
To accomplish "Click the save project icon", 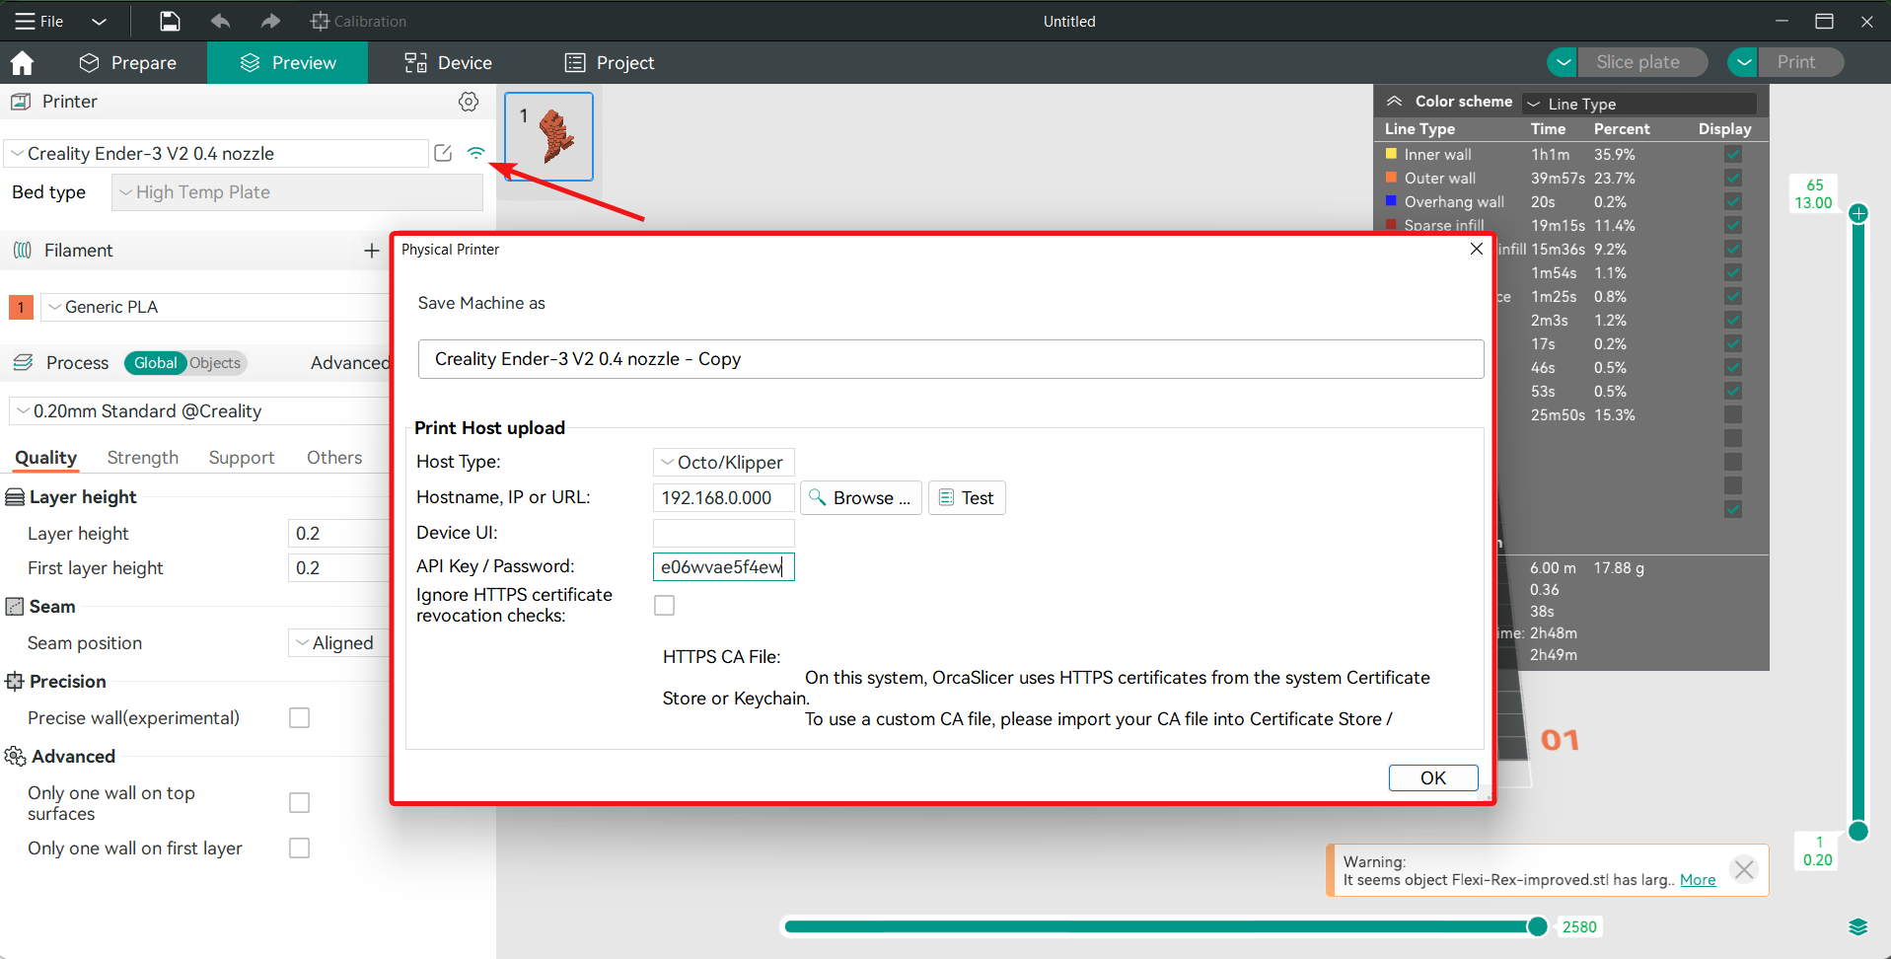I will click(170, 21).
